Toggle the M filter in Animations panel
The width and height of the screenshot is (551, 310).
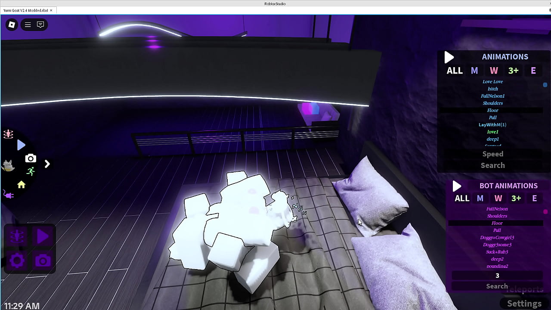[474, 71]
